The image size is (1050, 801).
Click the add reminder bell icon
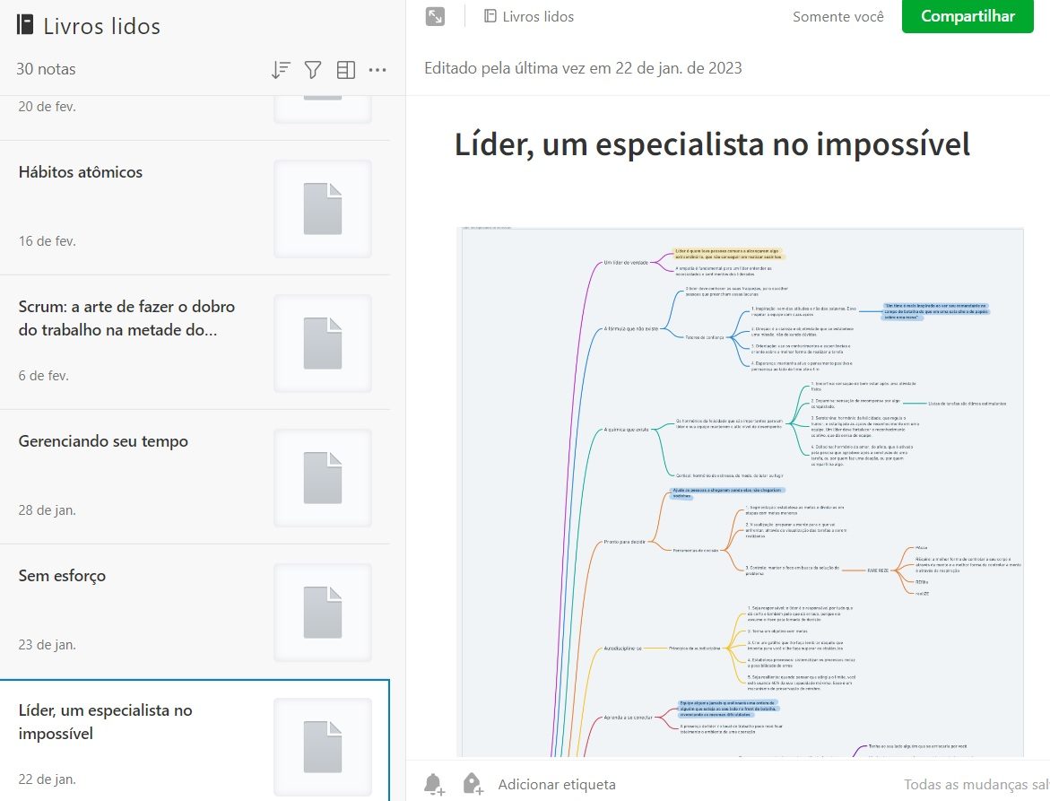click(434, 784)
